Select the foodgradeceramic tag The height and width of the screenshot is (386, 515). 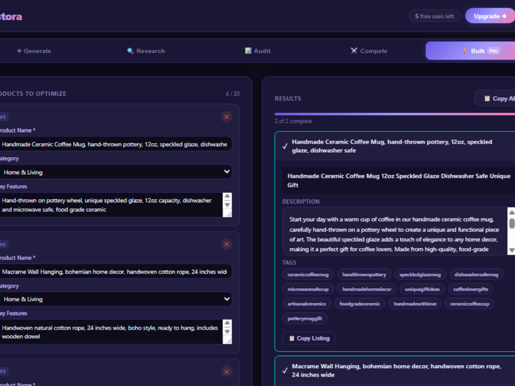[x=360, y=304]
